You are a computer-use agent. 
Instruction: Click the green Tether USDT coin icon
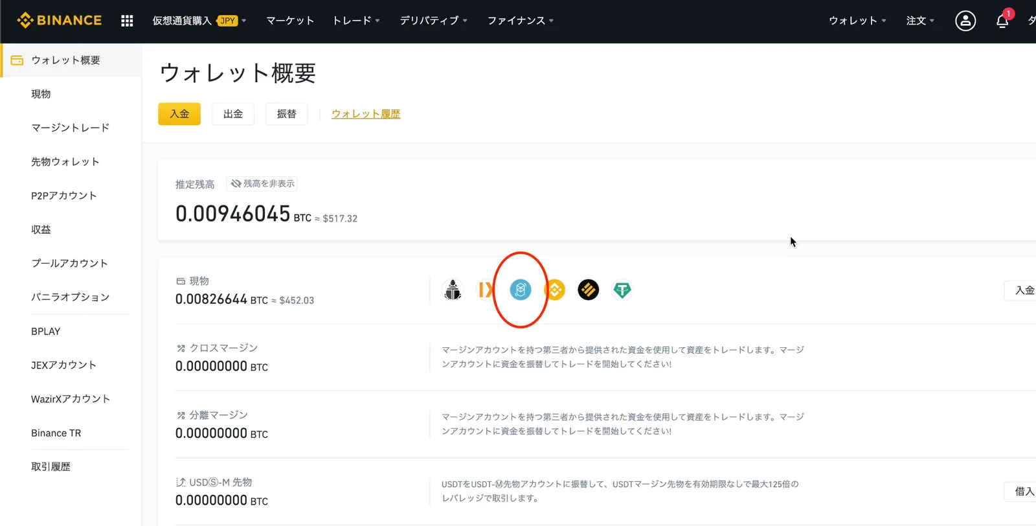pyautogui.click(x=622, y=290)
